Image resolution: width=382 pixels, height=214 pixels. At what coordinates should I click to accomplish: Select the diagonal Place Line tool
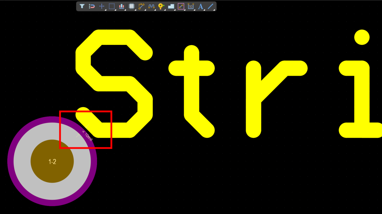pyautogui.click(x=210, y=6)
